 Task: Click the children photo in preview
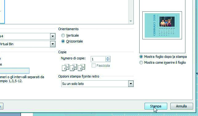(167, 22)
